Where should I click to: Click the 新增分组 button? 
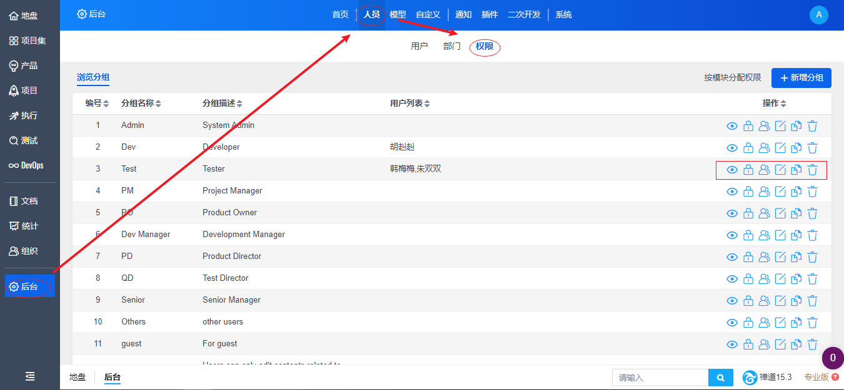coord(801,78)
